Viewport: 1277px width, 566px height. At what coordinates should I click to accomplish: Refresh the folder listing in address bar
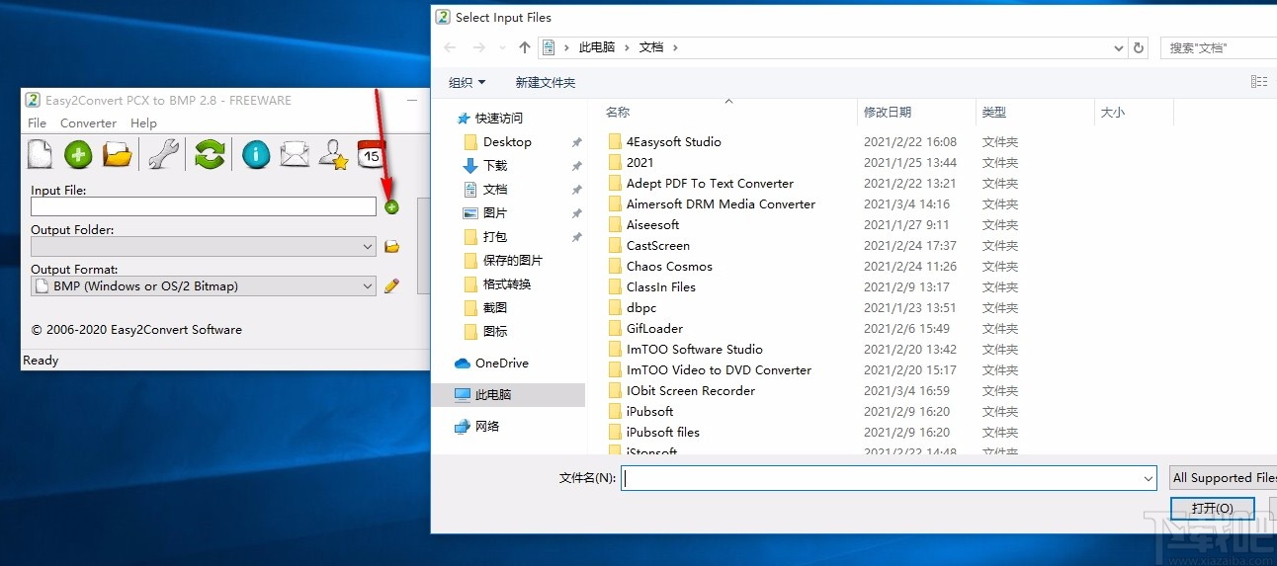coord(1139,47)
